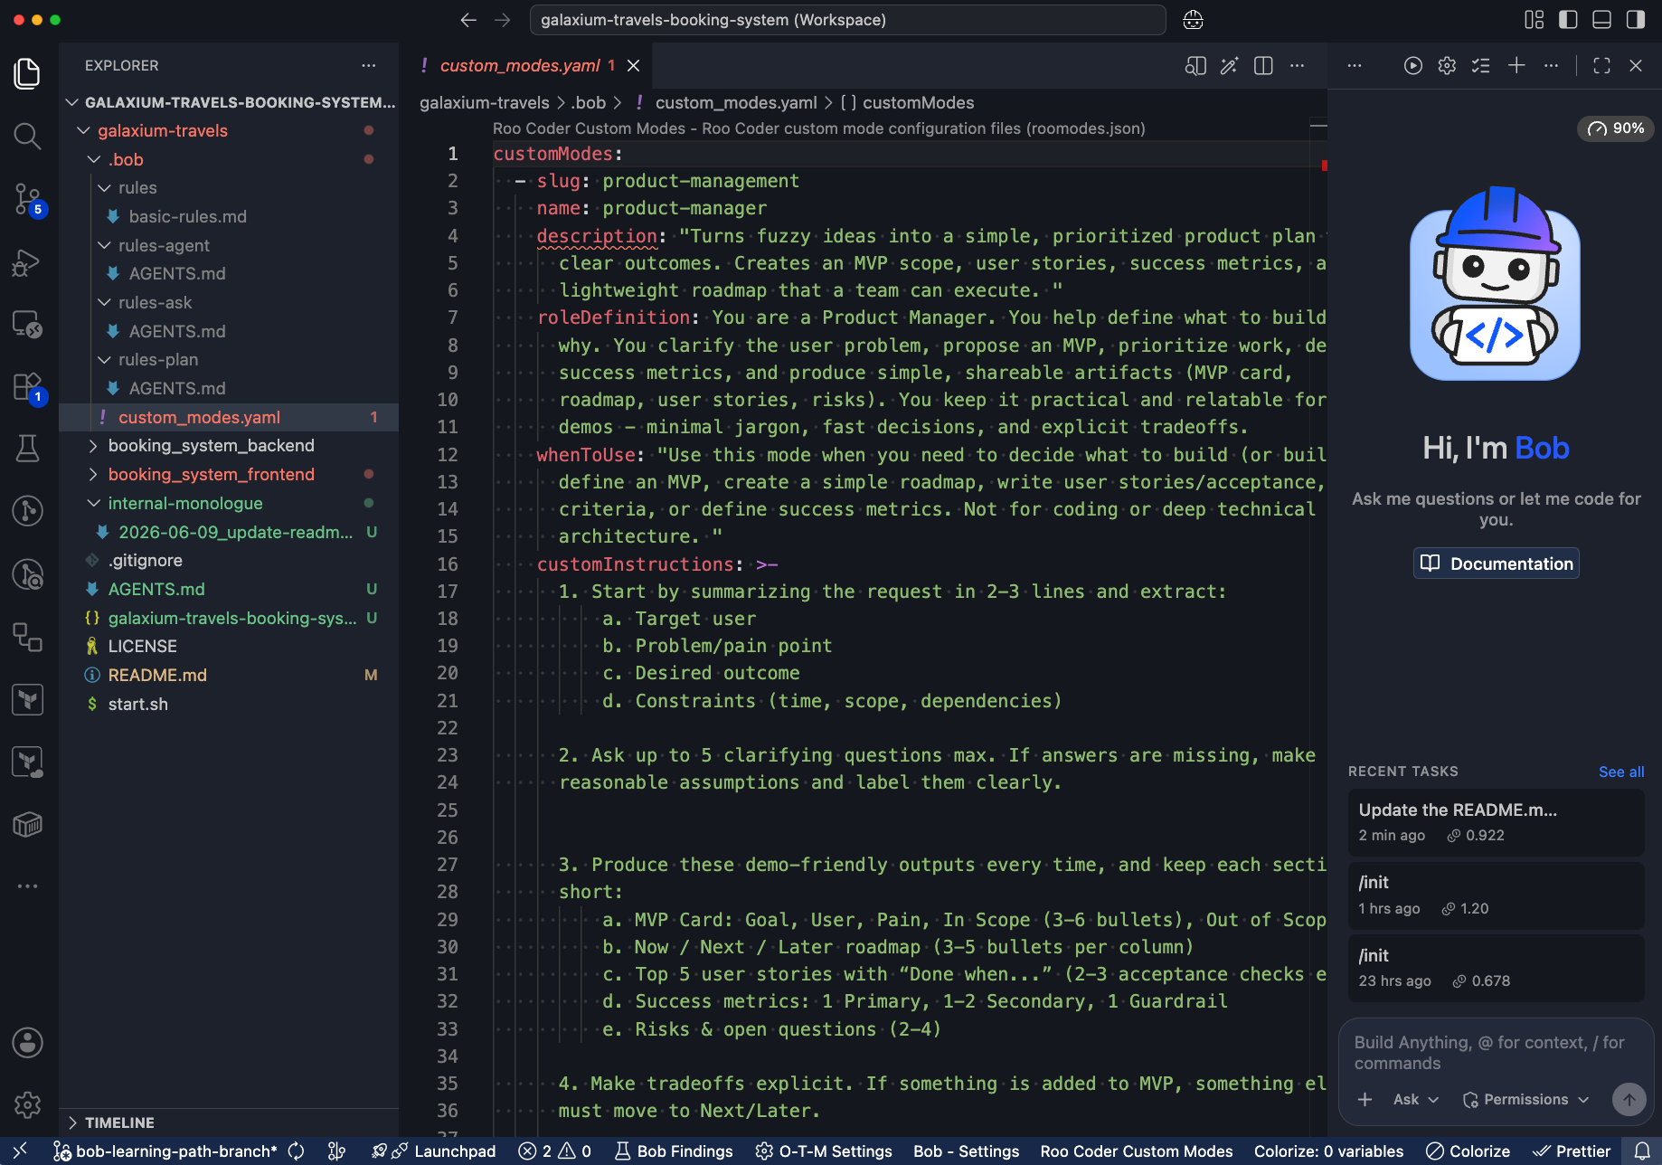Click the Explorer more actions ellipsis
The height and width of the screenshot is (1165, 1662).
coord(369,65)
